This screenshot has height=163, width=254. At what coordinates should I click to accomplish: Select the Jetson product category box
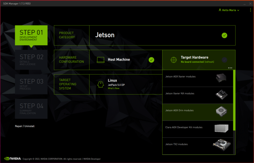(162, 35)
